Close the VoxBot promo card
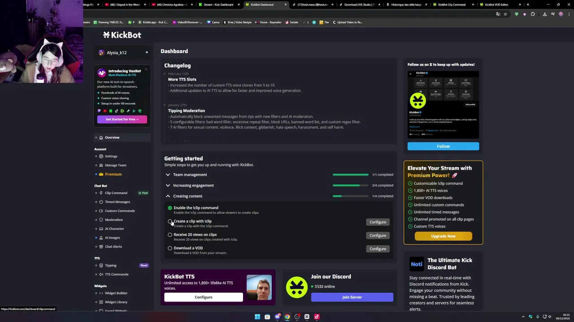This screenshot has height=322, width=574. (146, 69)
